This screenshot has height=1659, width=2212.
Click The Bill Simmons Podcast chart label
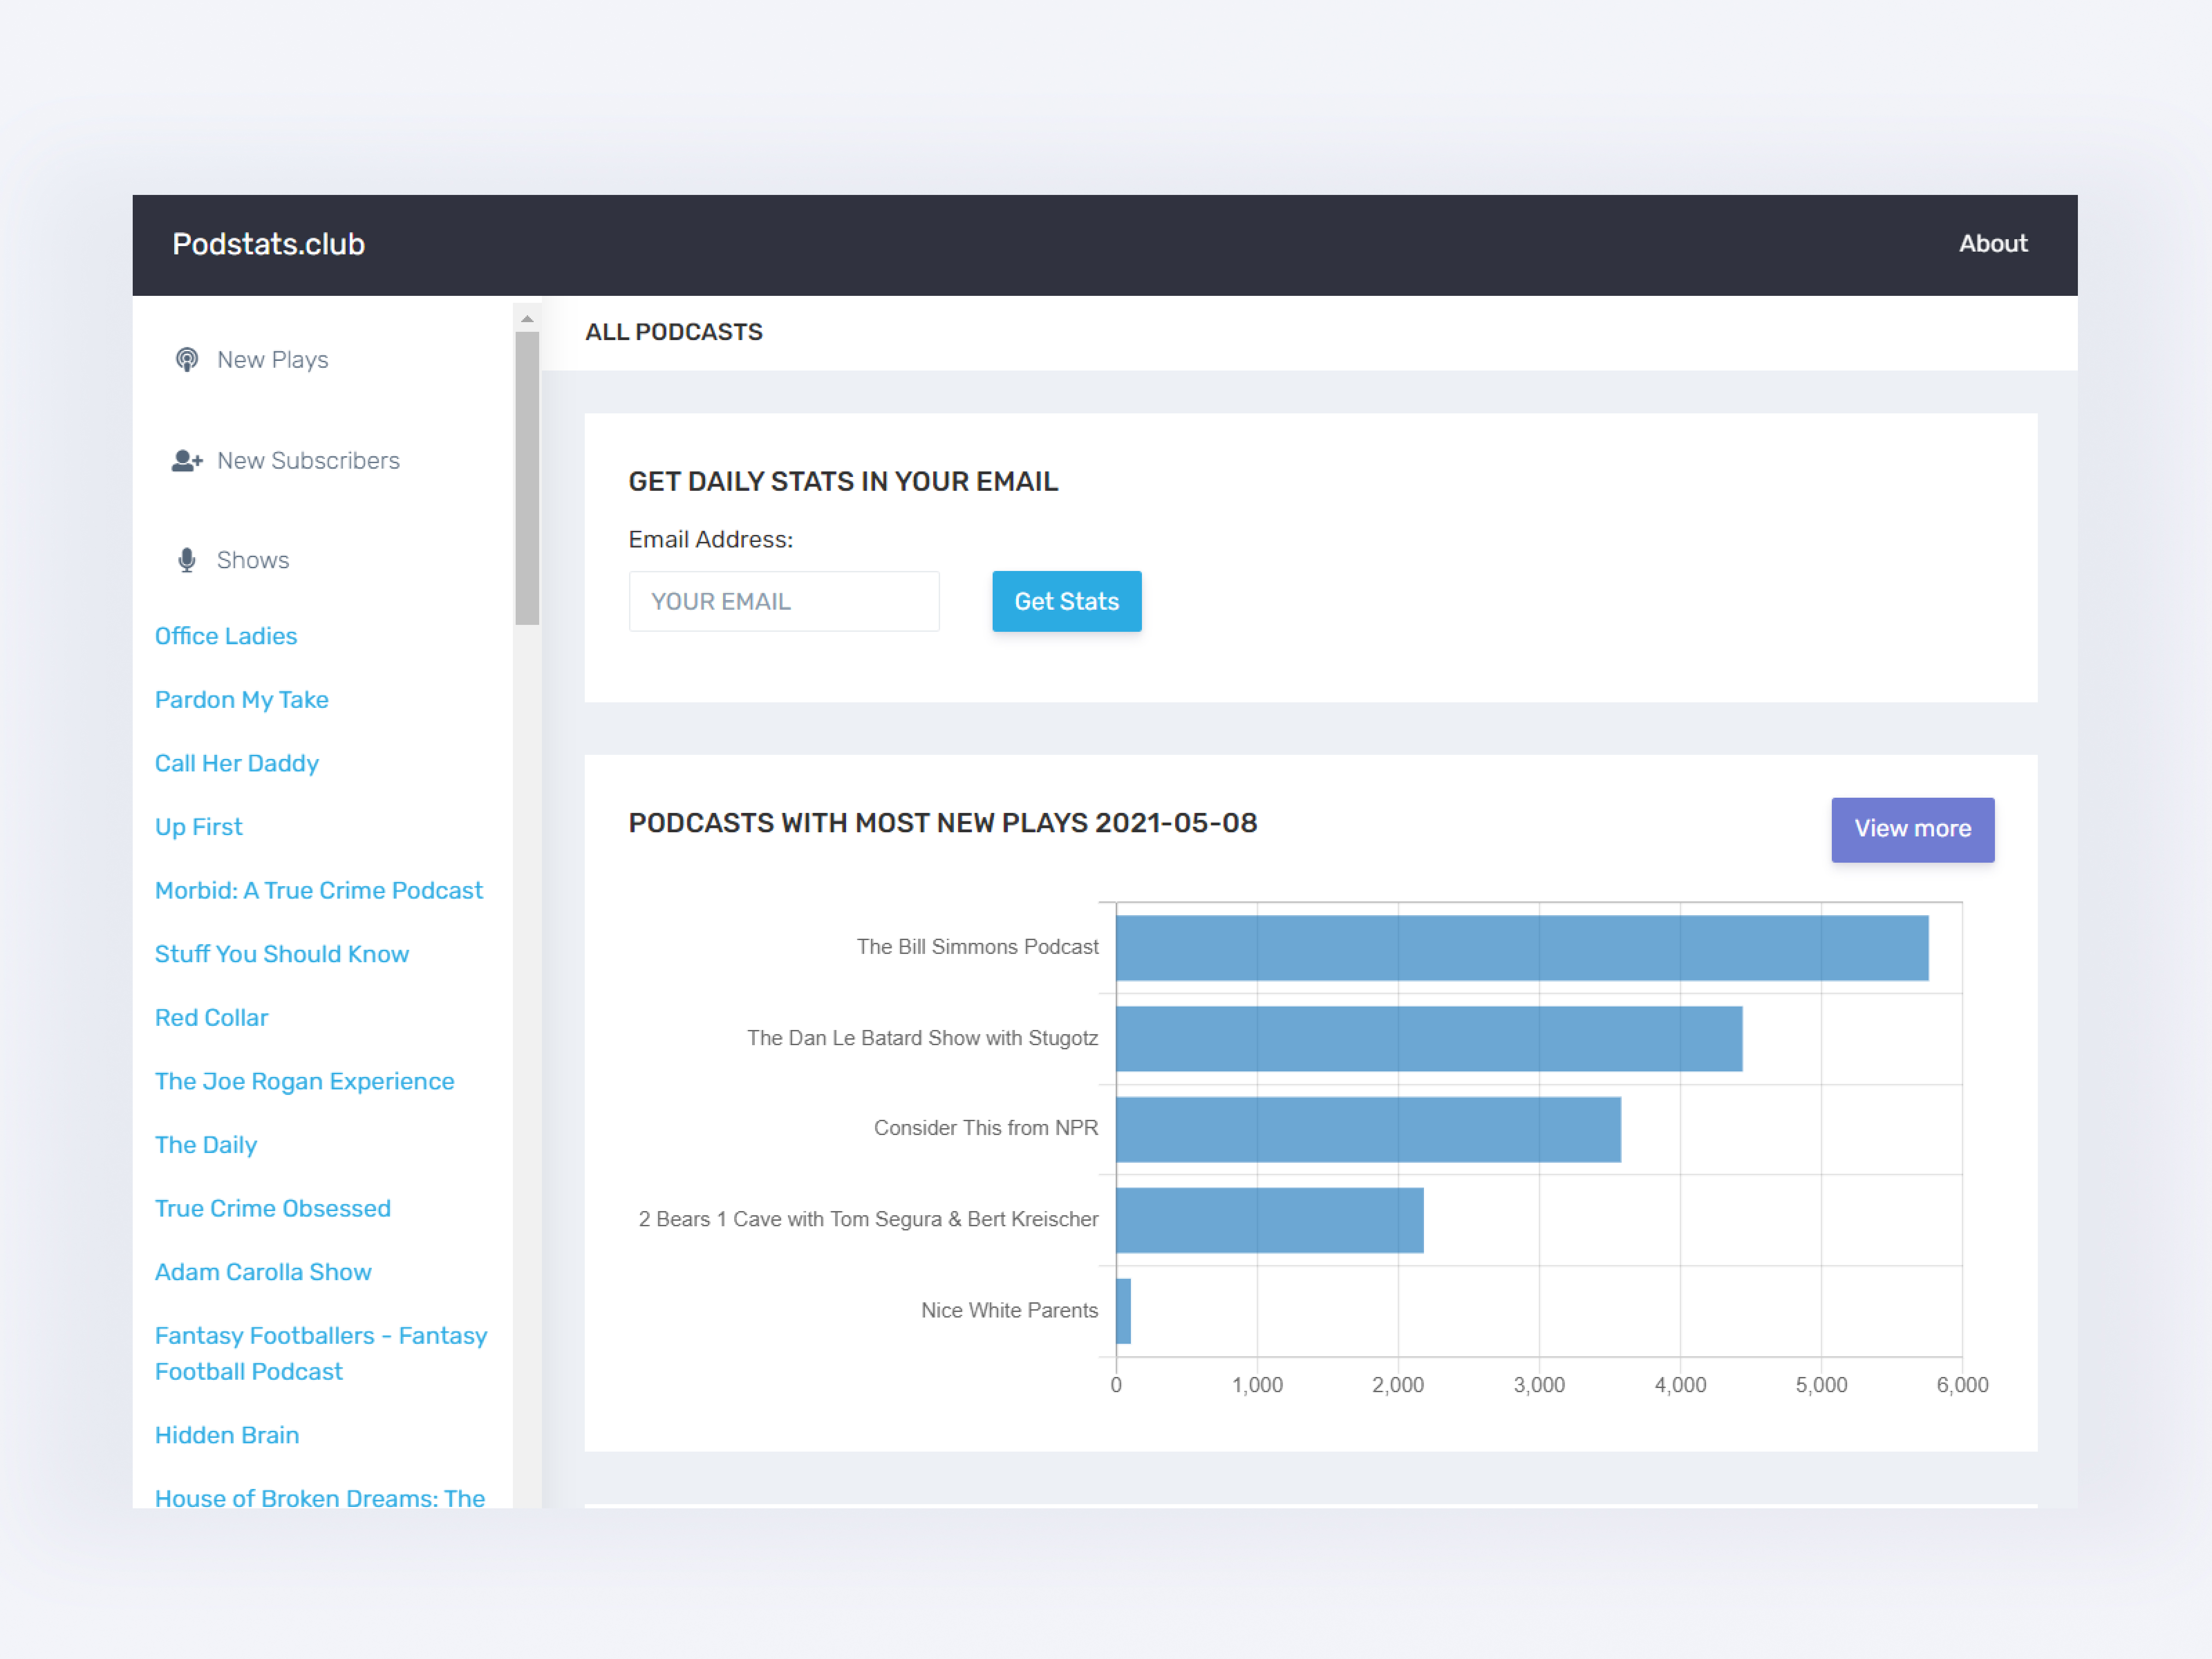[977, 947]
